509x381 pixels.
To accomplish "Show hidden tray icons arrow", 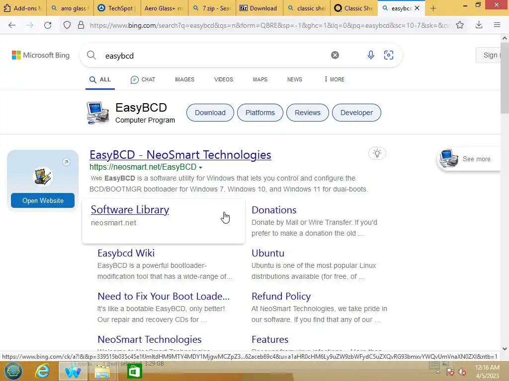I will (x=438, y=372).
